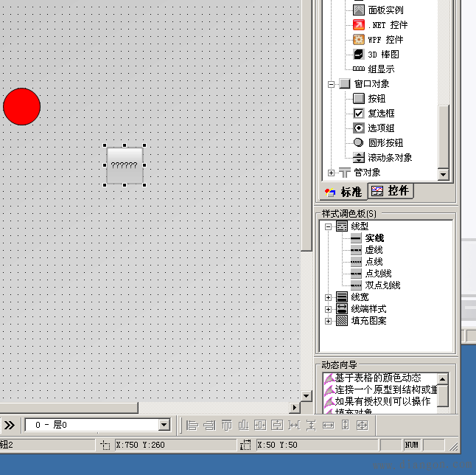Select the space horizontally toolbar icon

coord(294,425)
